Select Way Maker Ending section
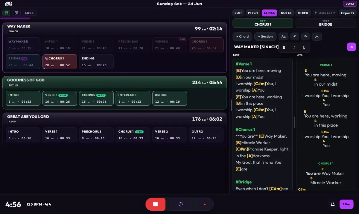 coord(96,62)
